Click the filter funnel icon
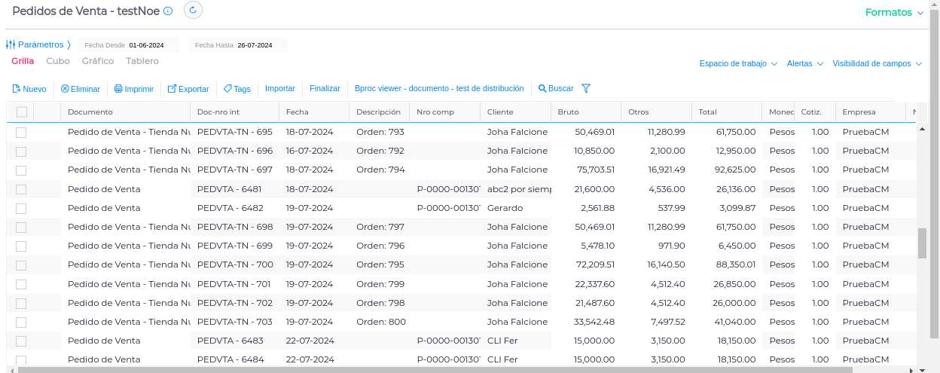This screenshot has height=373, width=940. (586, 89)
